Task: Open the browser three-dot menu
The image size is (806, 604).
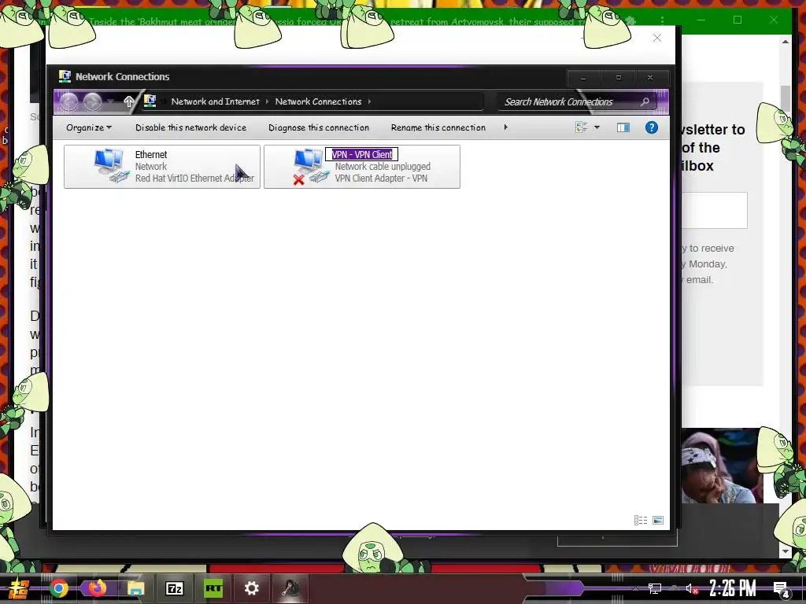Action: coord(662,20)
